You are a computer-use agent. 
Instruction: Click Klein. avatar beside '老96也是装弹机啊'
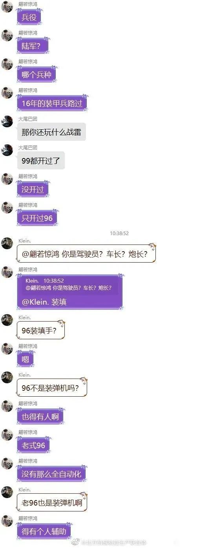point(7,492)
